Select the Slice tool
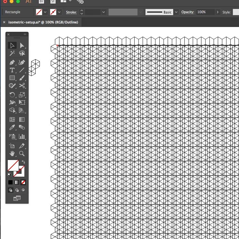 pyautogui.click(x=22, y=146)
